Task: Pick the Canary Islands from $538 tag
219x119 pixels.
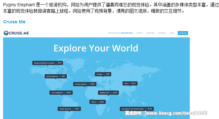Action: click(x=85, y=84)
